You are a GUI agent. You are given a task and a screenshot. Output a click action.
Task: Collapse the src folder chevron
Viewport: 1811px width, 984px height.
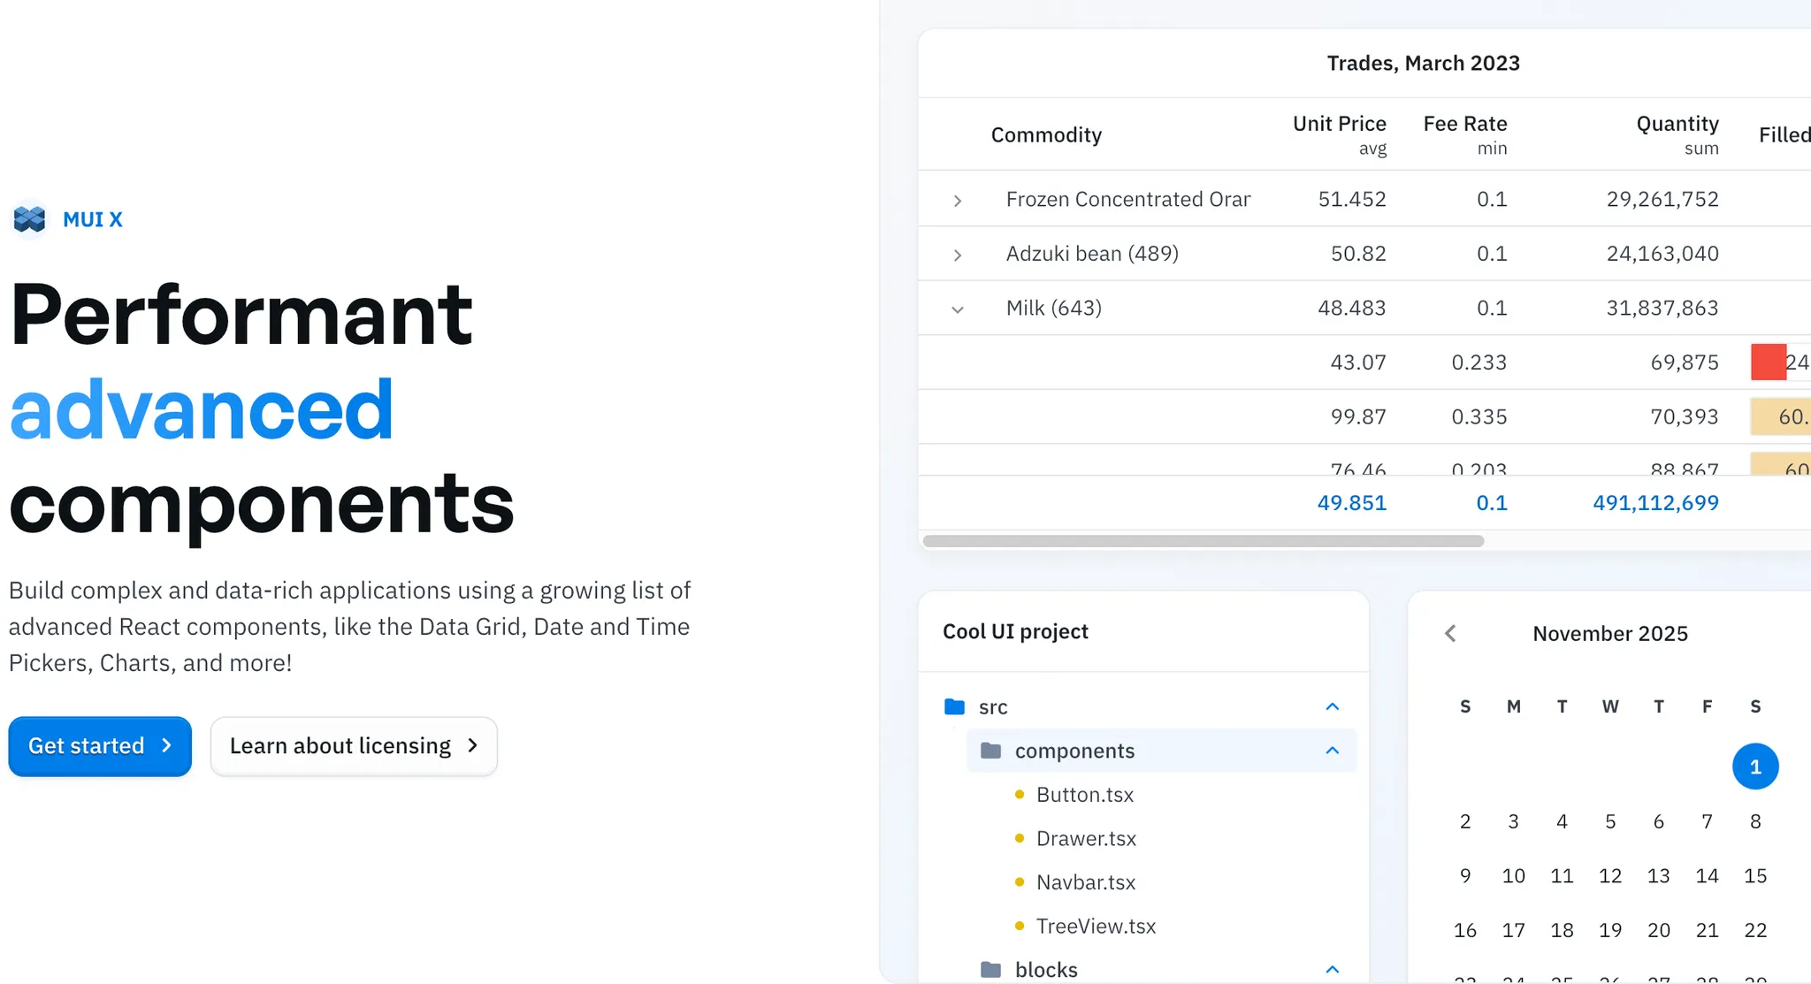tap(1333, 706)
